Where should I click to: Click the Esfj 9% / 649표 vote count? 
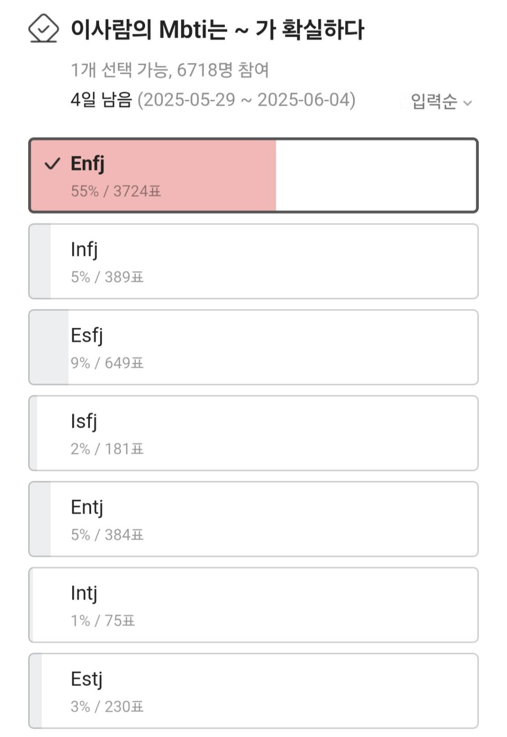coord(107,363)
